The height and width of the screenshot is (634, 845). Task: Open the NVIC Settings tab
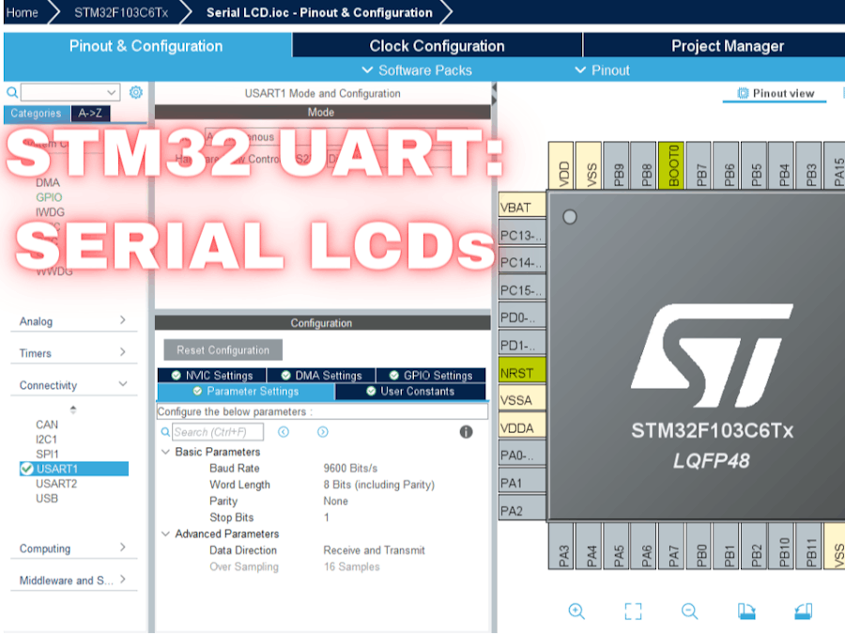click(x=212, y=375)
